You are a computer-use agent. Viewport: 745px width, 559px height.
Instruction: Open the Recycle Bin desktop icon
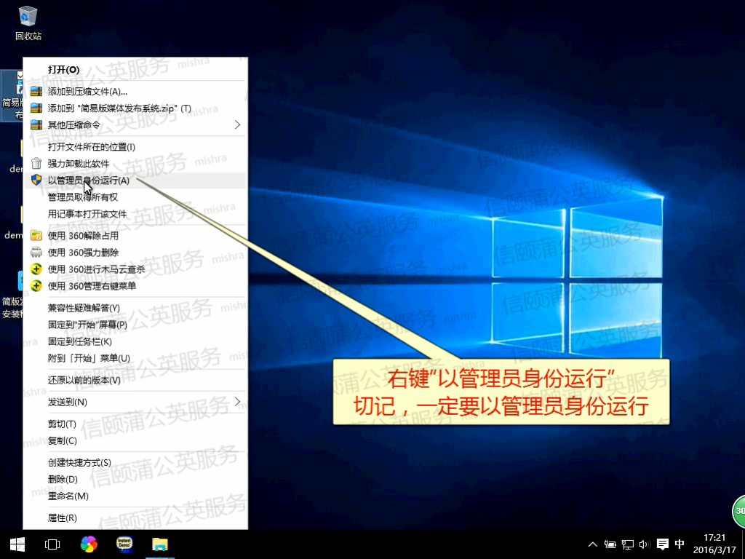pyautogui.click(x=28, y=22)
